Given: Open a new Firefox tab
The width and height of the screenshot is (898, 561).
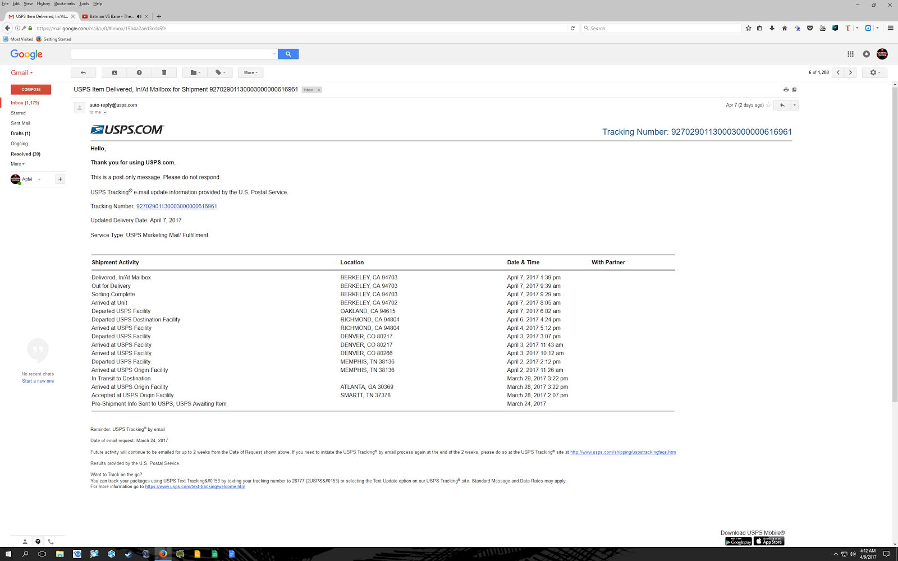Looking at the screenshot, I should (x=159, y=16).
